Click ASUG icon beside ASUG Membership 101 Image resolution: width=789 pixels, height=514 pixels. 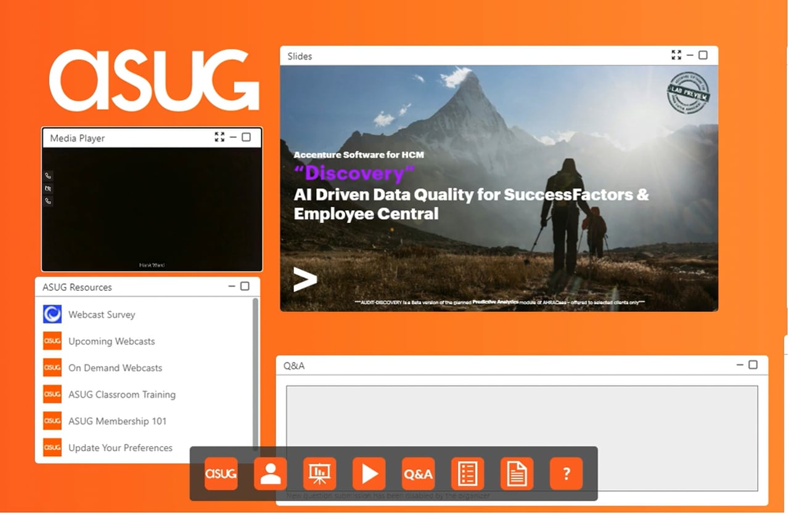pos(52,420)
